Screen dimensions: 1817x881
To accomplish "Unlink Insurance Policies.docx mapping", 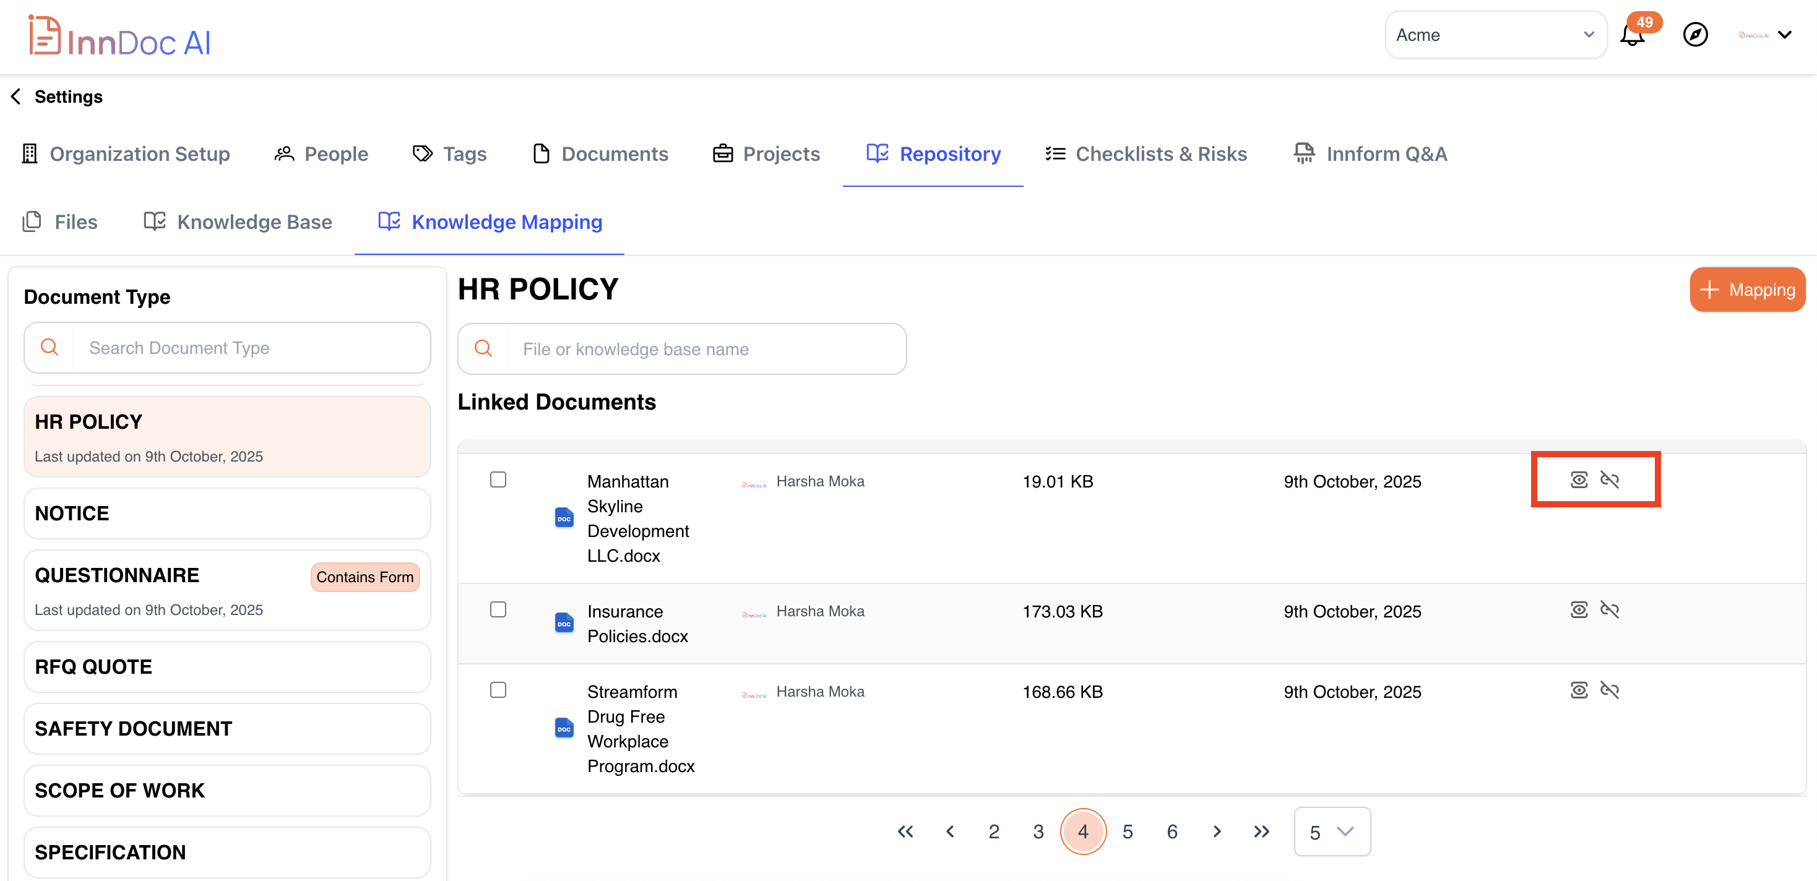I will click(1610, 610).
